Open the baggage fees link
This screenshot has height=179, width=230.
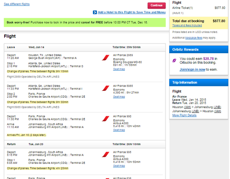(x=194, y=38)
